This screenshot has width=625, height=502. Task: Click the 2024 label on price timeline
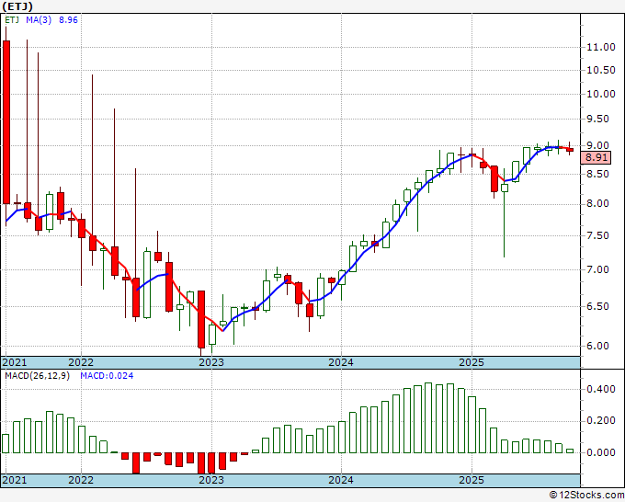[x=341, y=362]
